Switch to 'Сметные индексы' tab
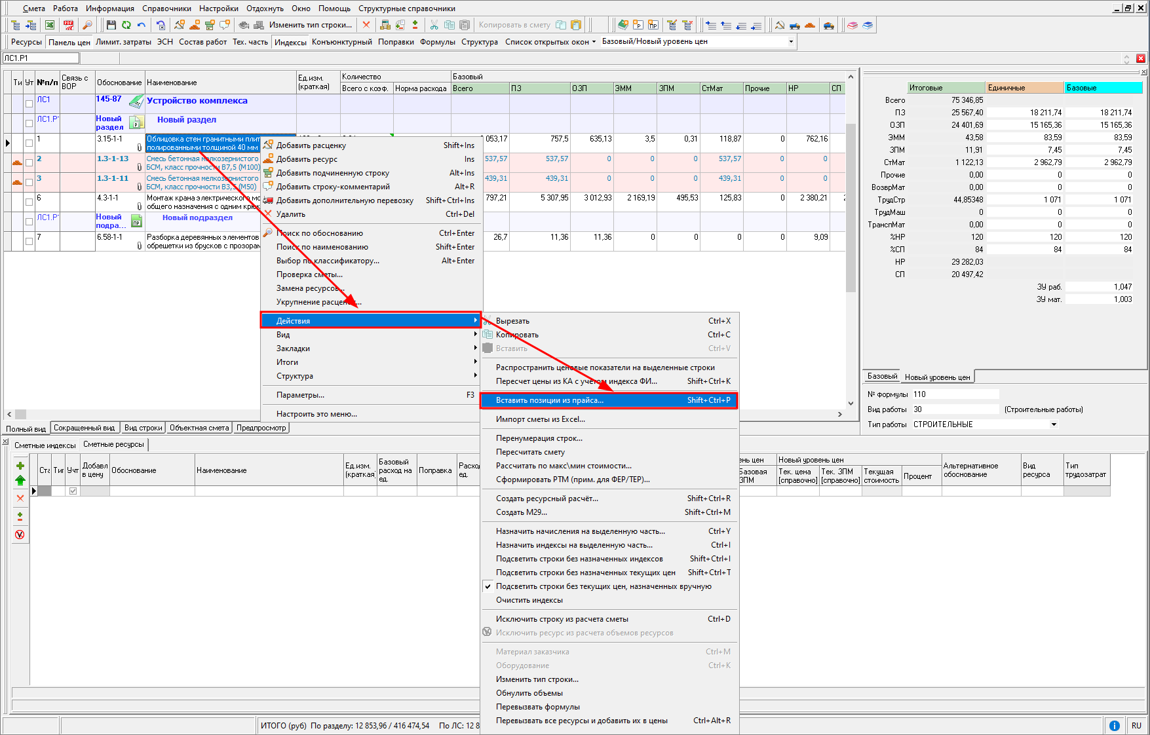The image size is (1150, 735). coord(45,445)
